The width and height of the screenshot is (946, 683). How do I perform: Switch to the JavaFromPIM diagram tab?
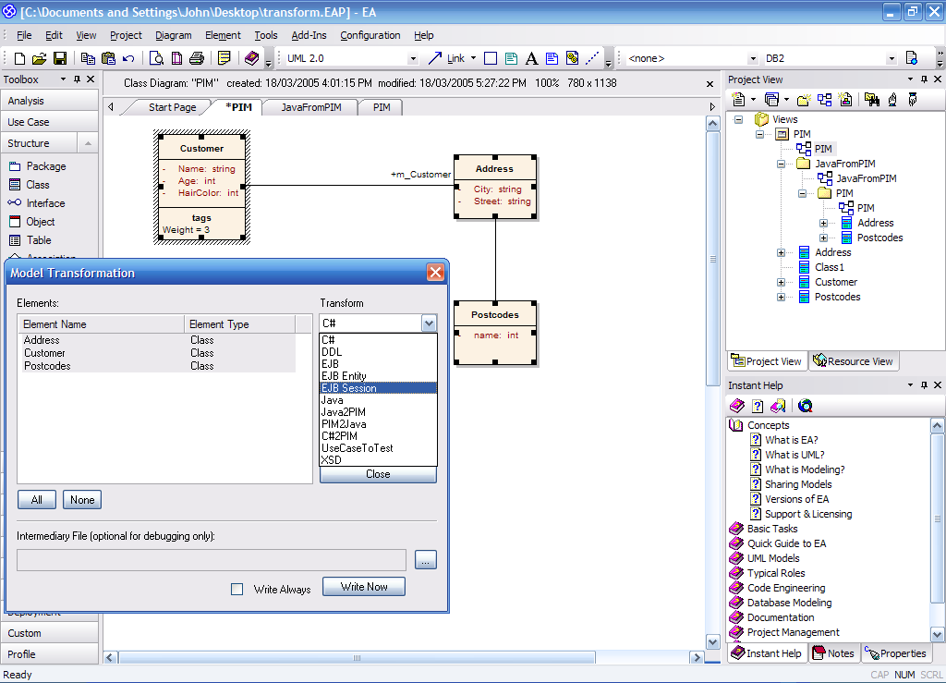coord(310,107)
